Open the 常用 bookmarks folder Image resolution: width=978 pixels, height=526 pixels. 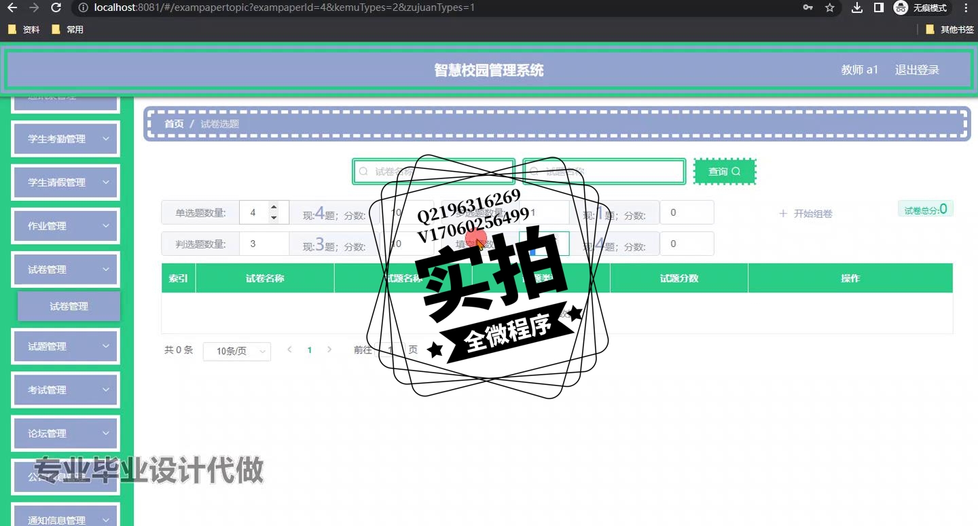[x=67, y=30]
